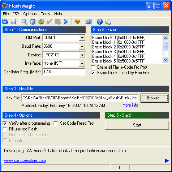Click the blue trash Erase Flash icon

[x=33, y=22]
